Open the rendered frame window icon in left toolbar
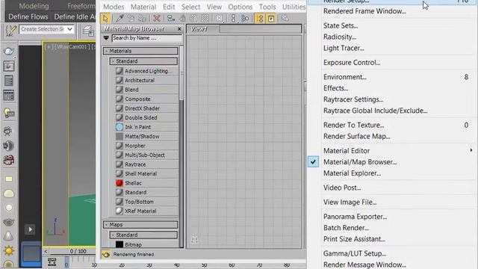 [x=8, y=67]
